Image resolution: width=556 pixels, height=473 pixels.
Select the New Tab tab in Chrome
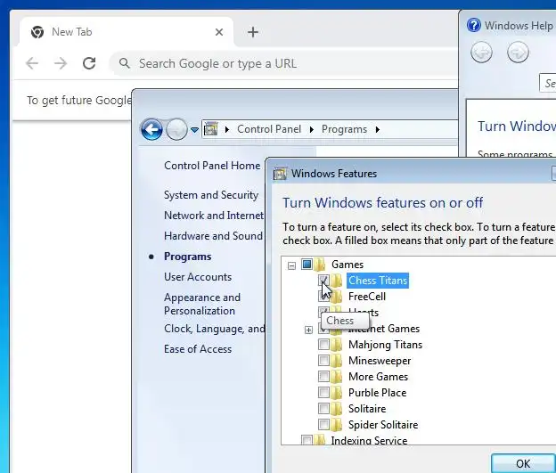click(127, 32)
